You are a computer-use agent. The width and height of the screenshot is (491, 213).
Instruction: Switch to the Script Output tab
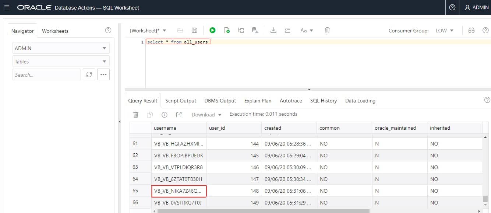(x=181, y=101)
